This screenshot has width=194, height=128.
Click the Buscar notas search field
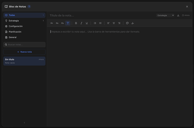(24, 45)
